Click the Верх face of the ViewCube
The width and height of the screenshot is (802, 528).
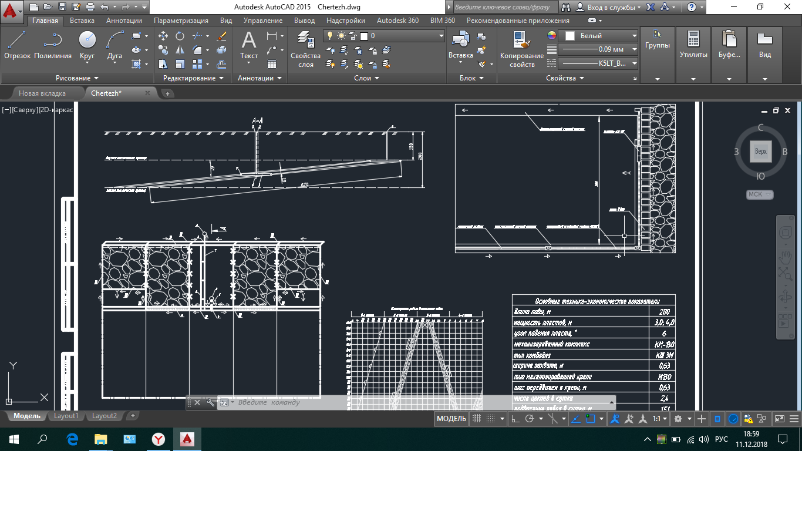(x=760, y=152)
